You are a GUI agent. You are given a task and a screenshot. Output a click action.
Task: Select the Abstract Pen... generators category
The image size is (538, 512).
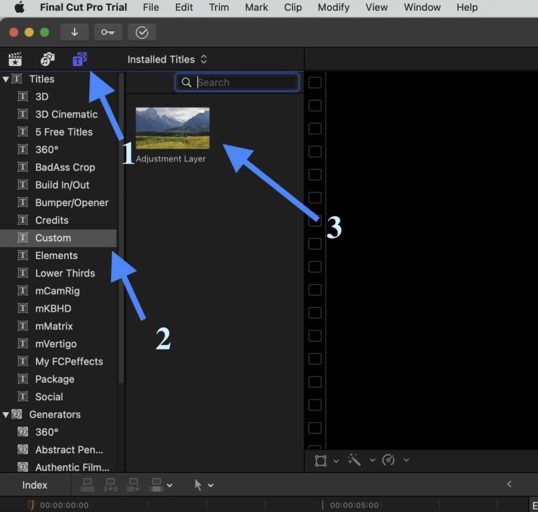coord(58,450)
